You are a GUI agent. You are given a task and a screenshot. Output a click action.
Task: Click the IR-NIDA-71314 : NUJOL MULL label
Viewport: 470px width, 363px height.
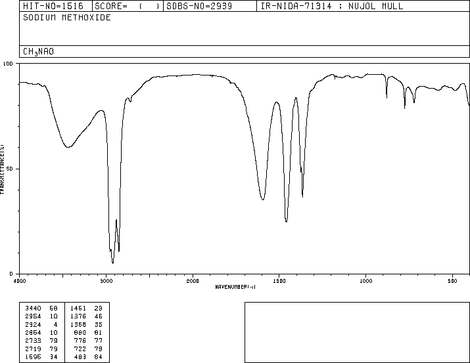point(331,6)
